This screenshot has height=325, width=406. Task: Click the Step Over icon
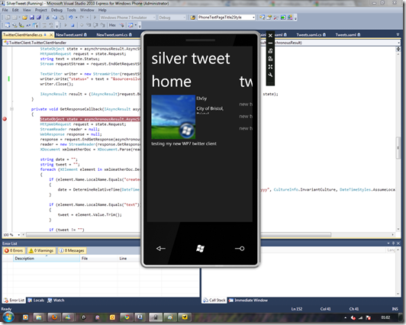[95, 25]
